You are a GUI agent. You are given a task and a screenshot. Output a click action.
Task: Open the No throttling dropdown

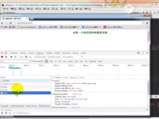click(x=73, y=57)
